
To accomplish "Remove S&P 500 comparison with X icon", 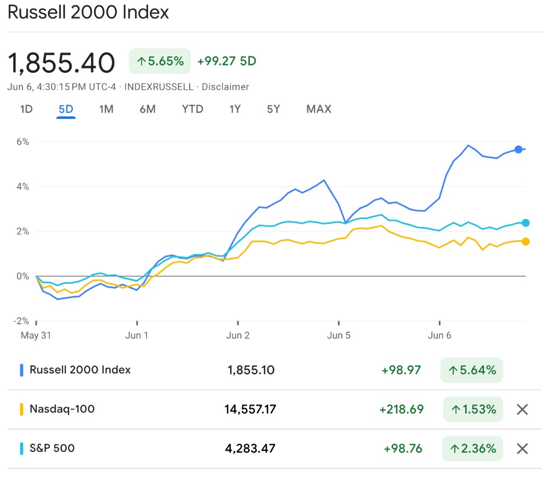I will click(522, 449).
